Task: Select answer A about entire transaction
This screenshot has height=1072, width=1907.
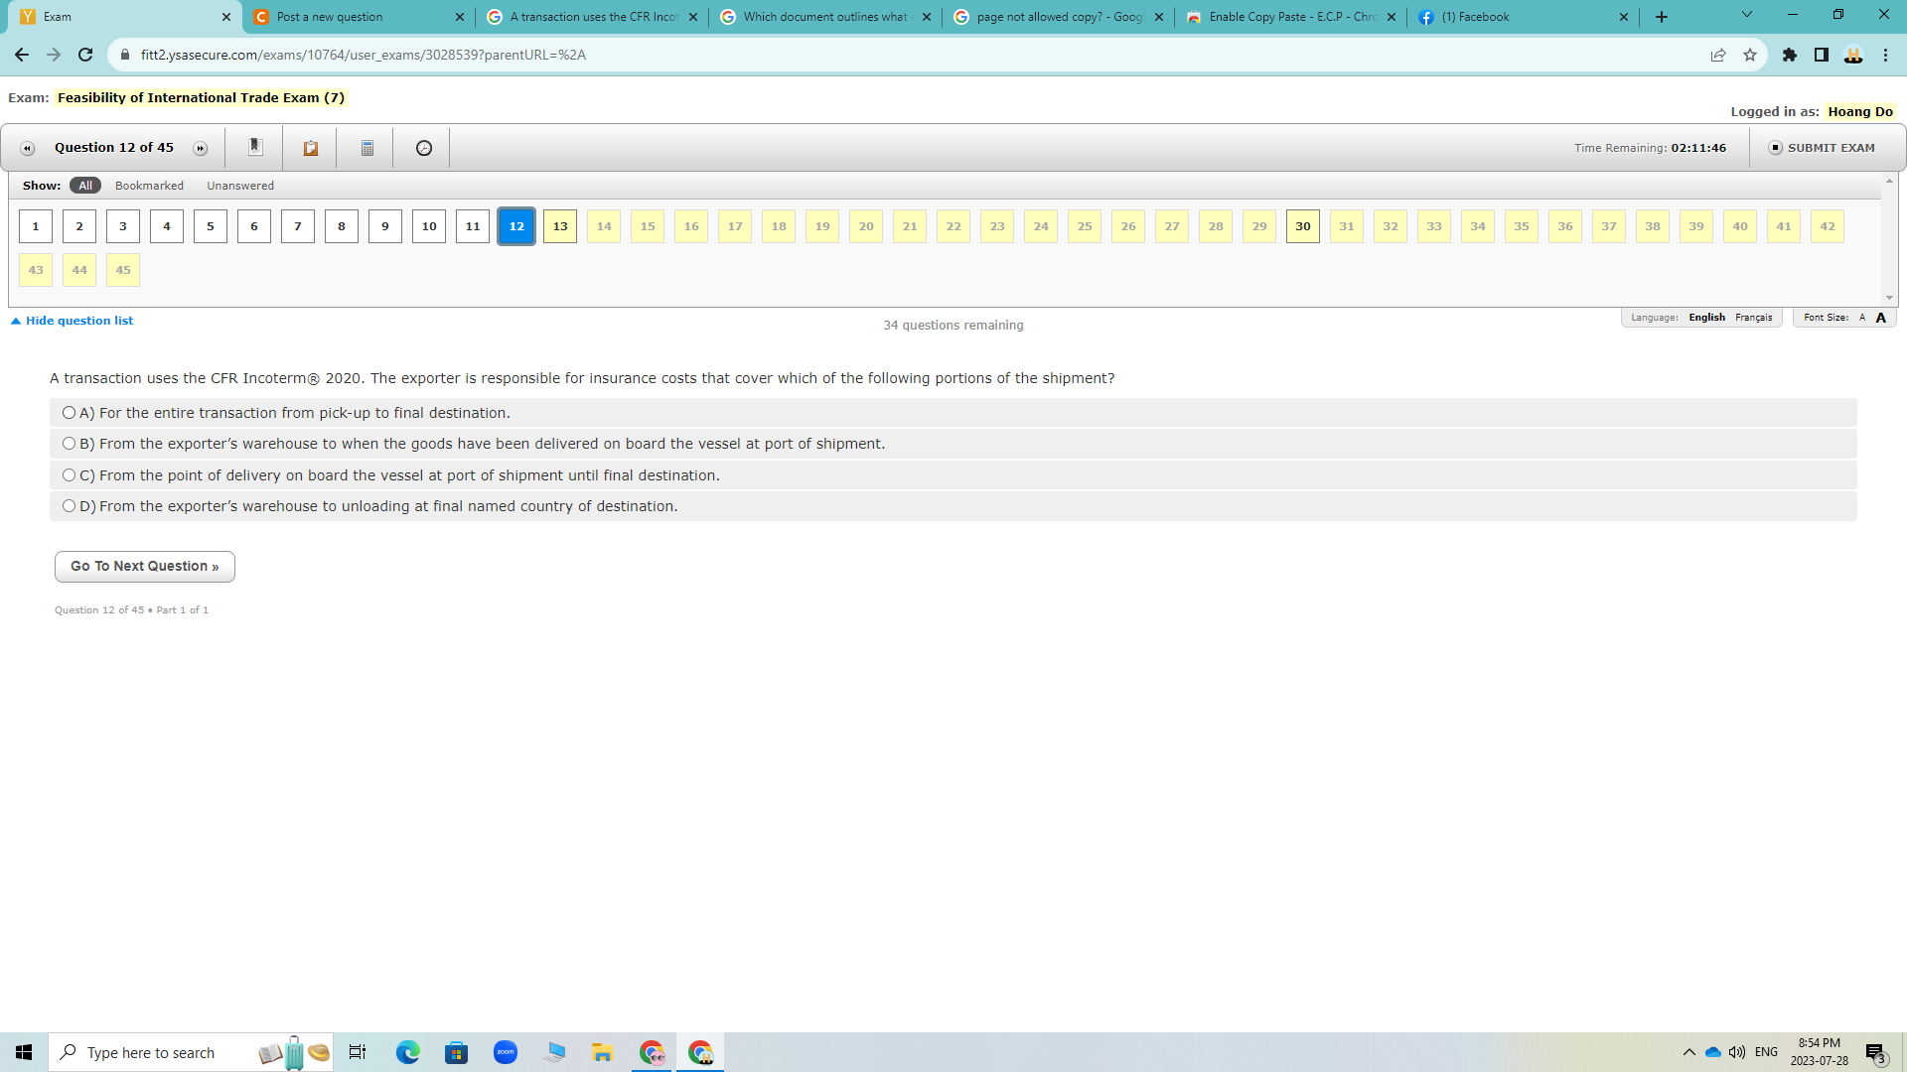Action: point(69,411)
